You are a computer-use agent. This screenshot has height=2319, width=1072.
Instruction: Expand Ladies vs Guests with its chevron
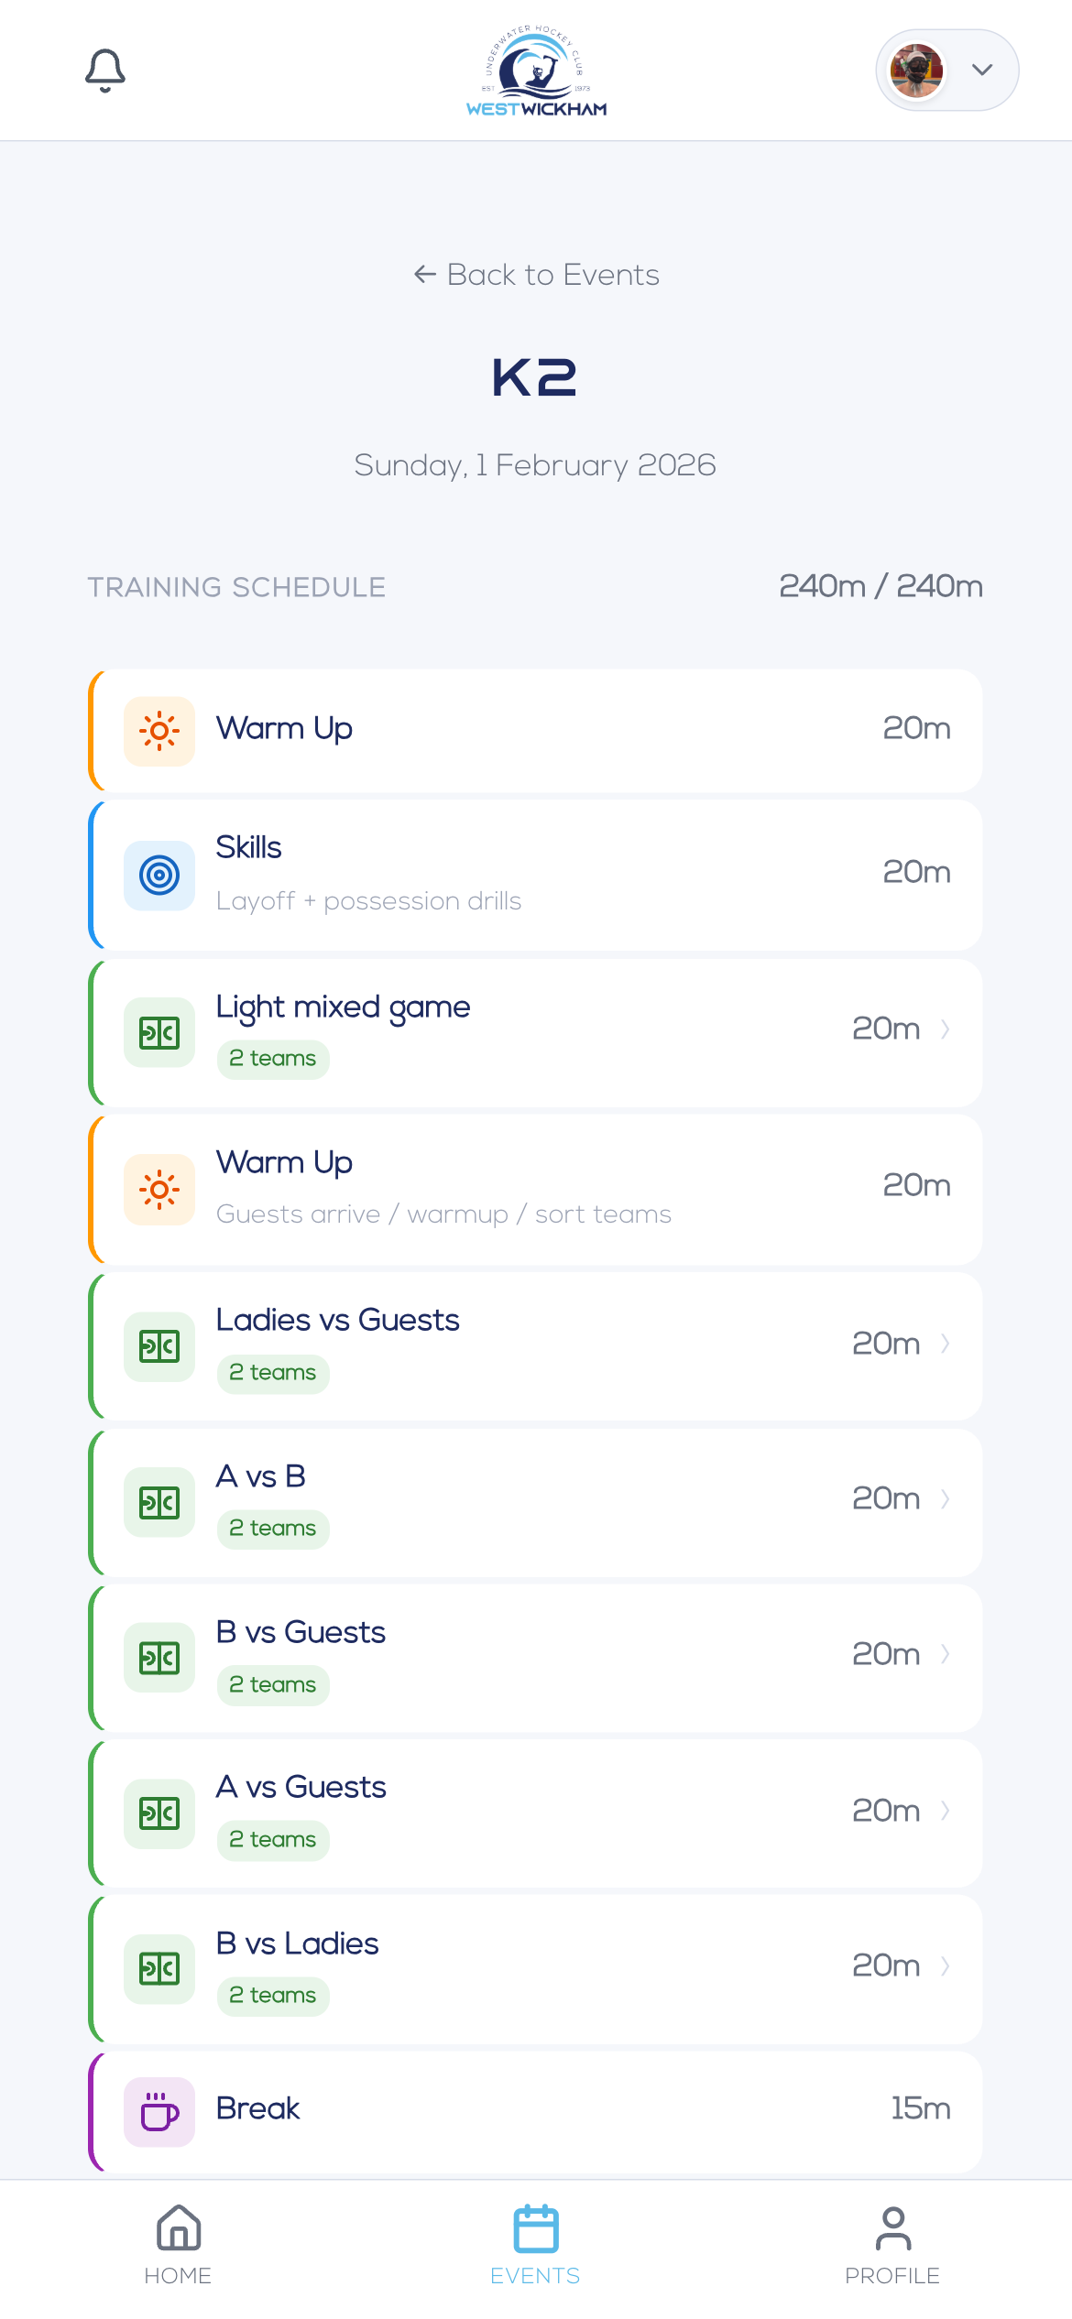click(945, 1344)
